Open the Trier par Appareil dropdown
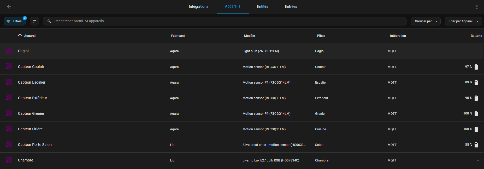The height and width of the screenshot is (169, 484). click(x=463, y=21)
